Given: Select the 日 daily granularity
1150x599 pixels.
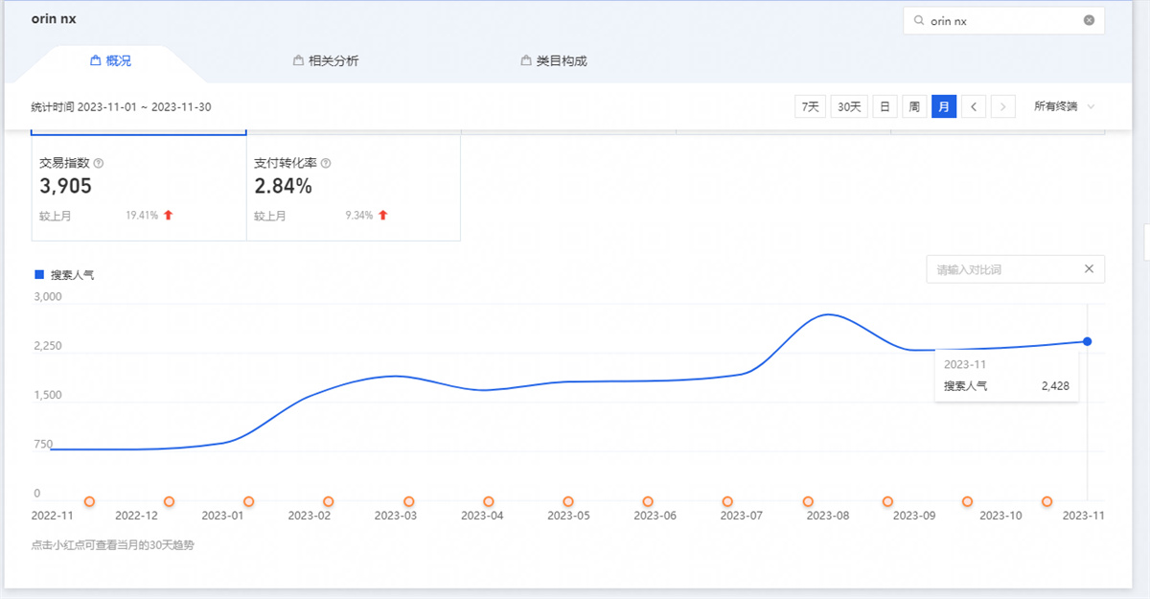Looking at the screenshot, I should pos(885,106).
